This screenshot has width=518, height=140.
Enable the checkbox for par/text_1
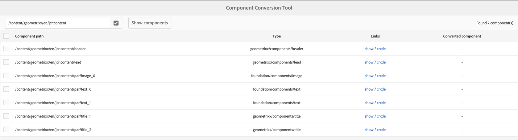6,103
